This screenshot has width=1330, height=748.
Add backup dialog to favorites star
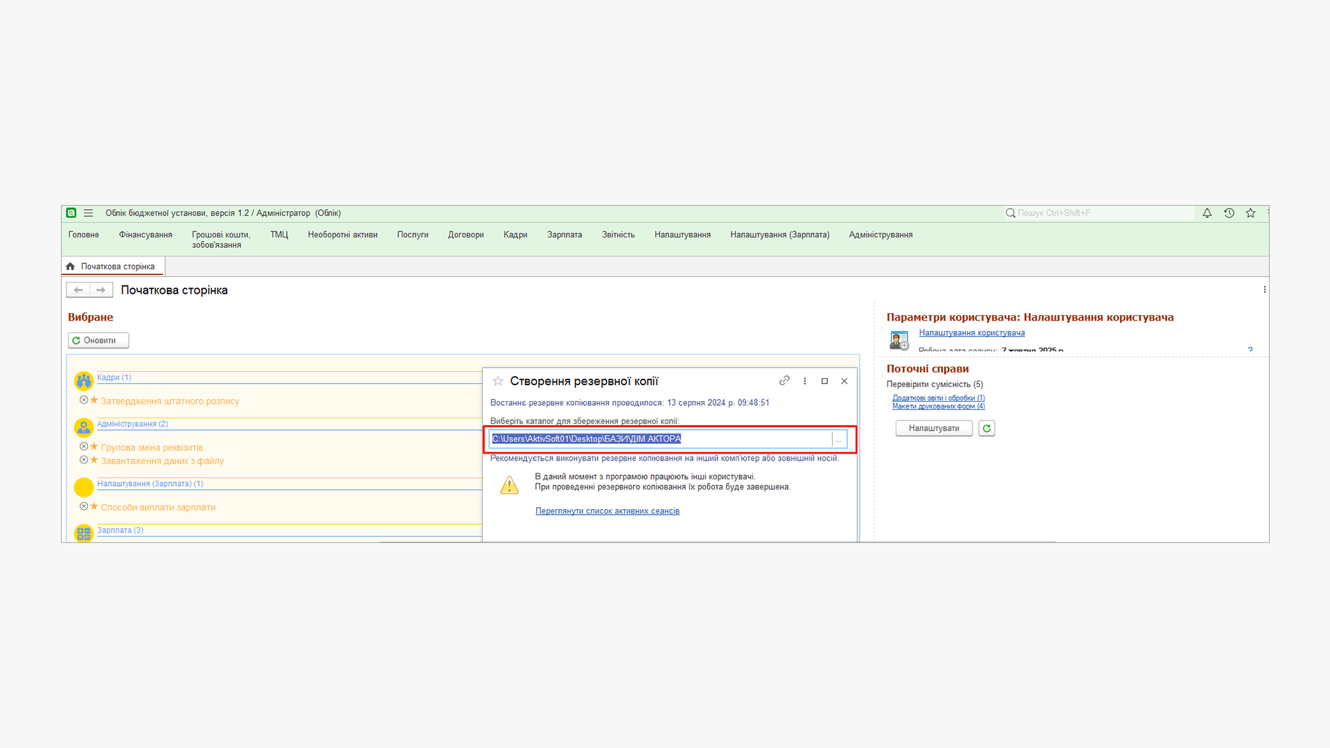click(498, 381)
